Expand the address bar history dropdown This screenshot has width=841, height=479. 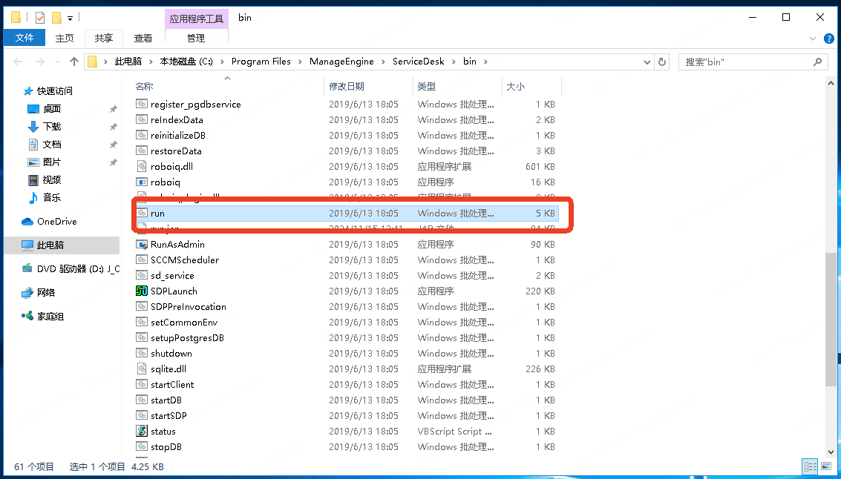tap(647, 62)
